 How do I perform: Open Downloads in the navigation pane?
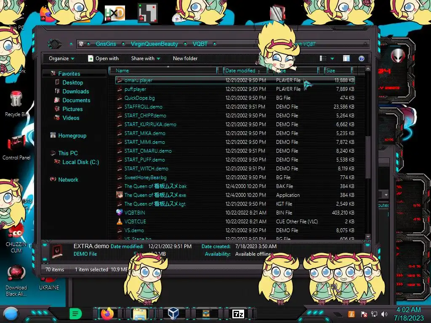pos(76,91)
